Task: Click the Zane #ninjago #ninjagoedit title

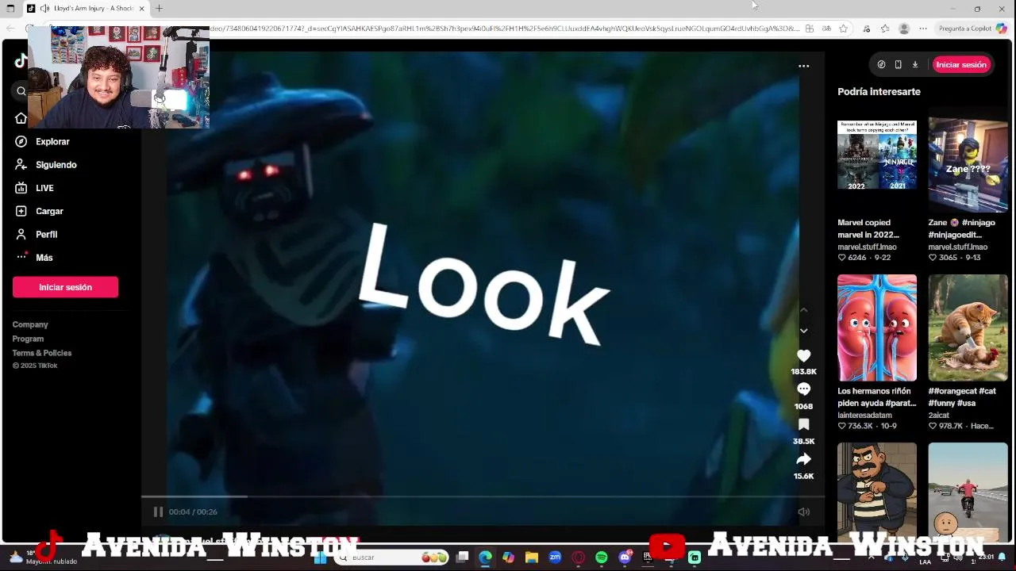Action: click(x=961, y=228)
